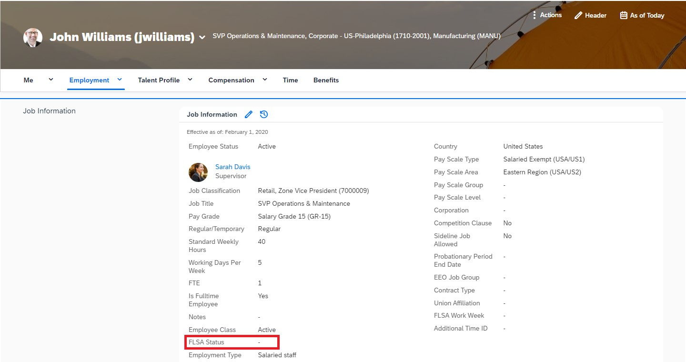Click Sarah Davis supervisor avatar
This screenshot has height=362, width=686.
[x=198, y=172]
